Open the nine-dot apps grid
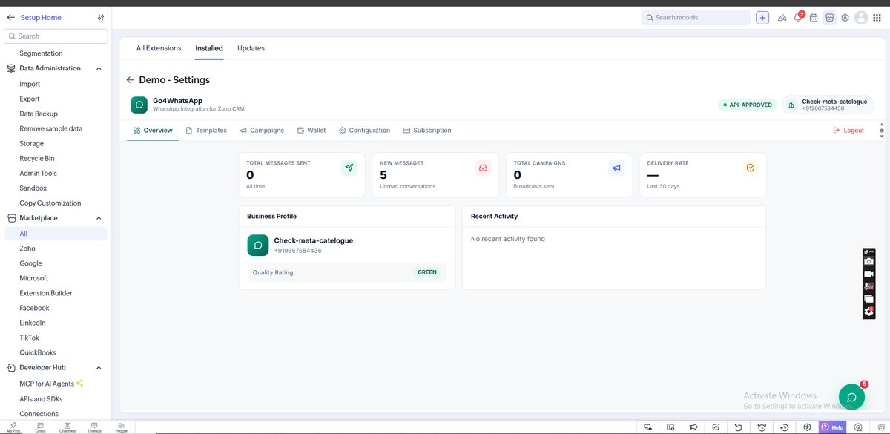The width and height of the screenshot is (890, 434). pyautogui.click(x=877, y=18)
